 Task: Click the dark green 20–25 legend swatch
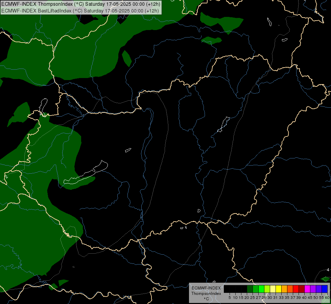tap(250, 289)
